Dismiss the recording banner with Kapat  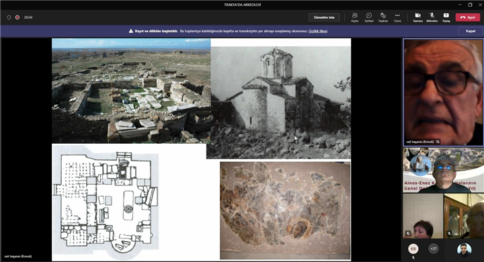(471, 31)
